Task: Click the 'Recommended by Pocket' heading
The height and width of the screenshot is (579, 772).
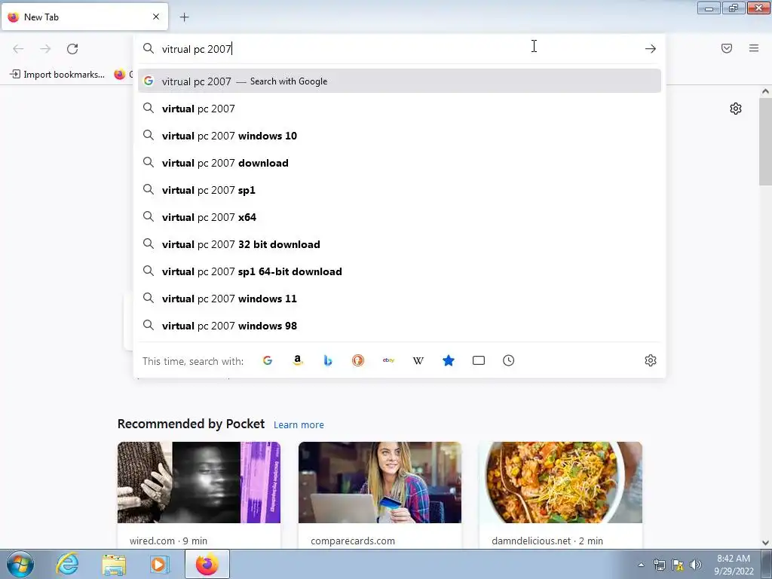Action: (191, 424)
